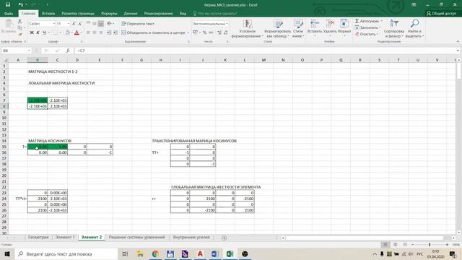Viewport: 462px width, 260px height.
Task: Align cell text to the right
Action: click(x=101, y=32)
